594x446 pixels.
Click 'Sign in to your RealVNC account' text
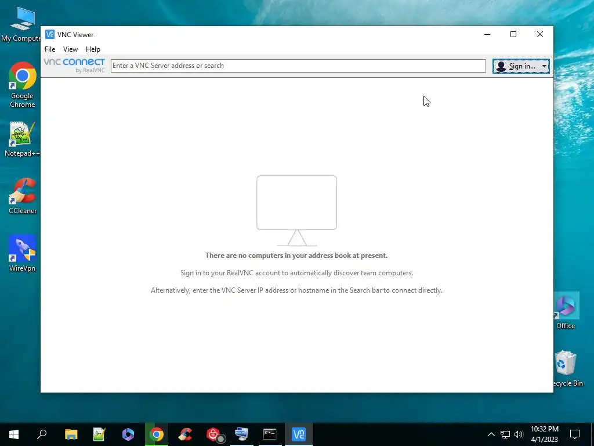[x=296, y=273]
